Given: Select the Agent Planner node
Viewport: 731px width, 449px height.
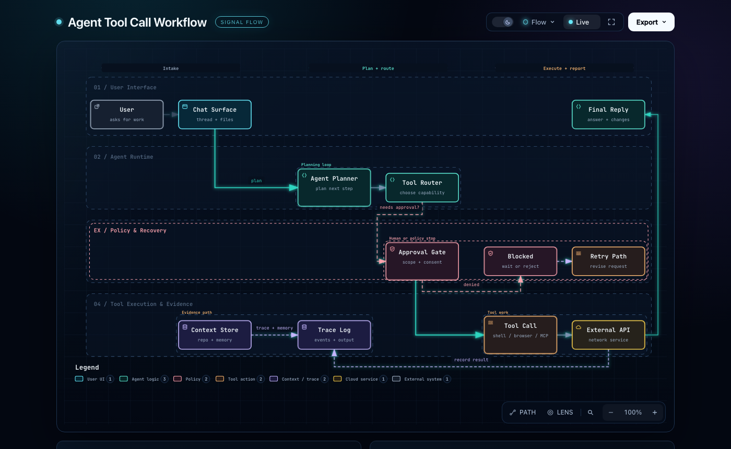Looking at the screenshot, I should point(334,187).
